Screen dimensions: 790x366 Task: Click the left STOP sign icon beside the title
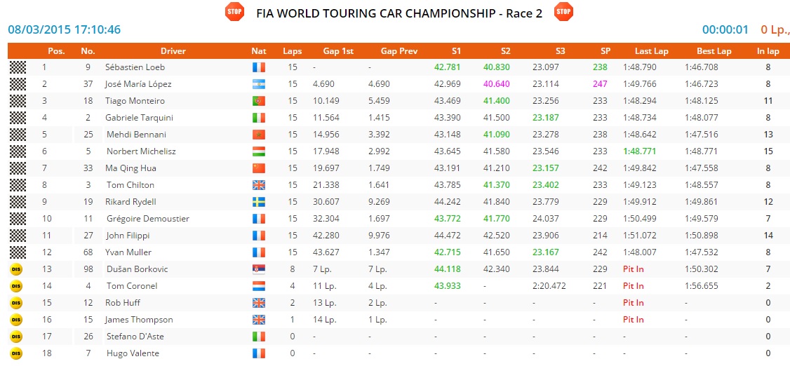pos(234,12)
